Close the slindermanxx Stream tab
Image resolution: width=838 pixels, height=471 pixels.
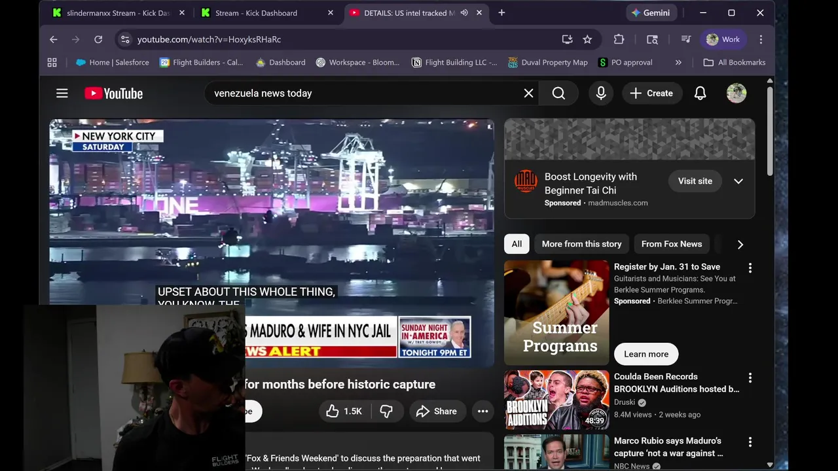click(182, 12)
